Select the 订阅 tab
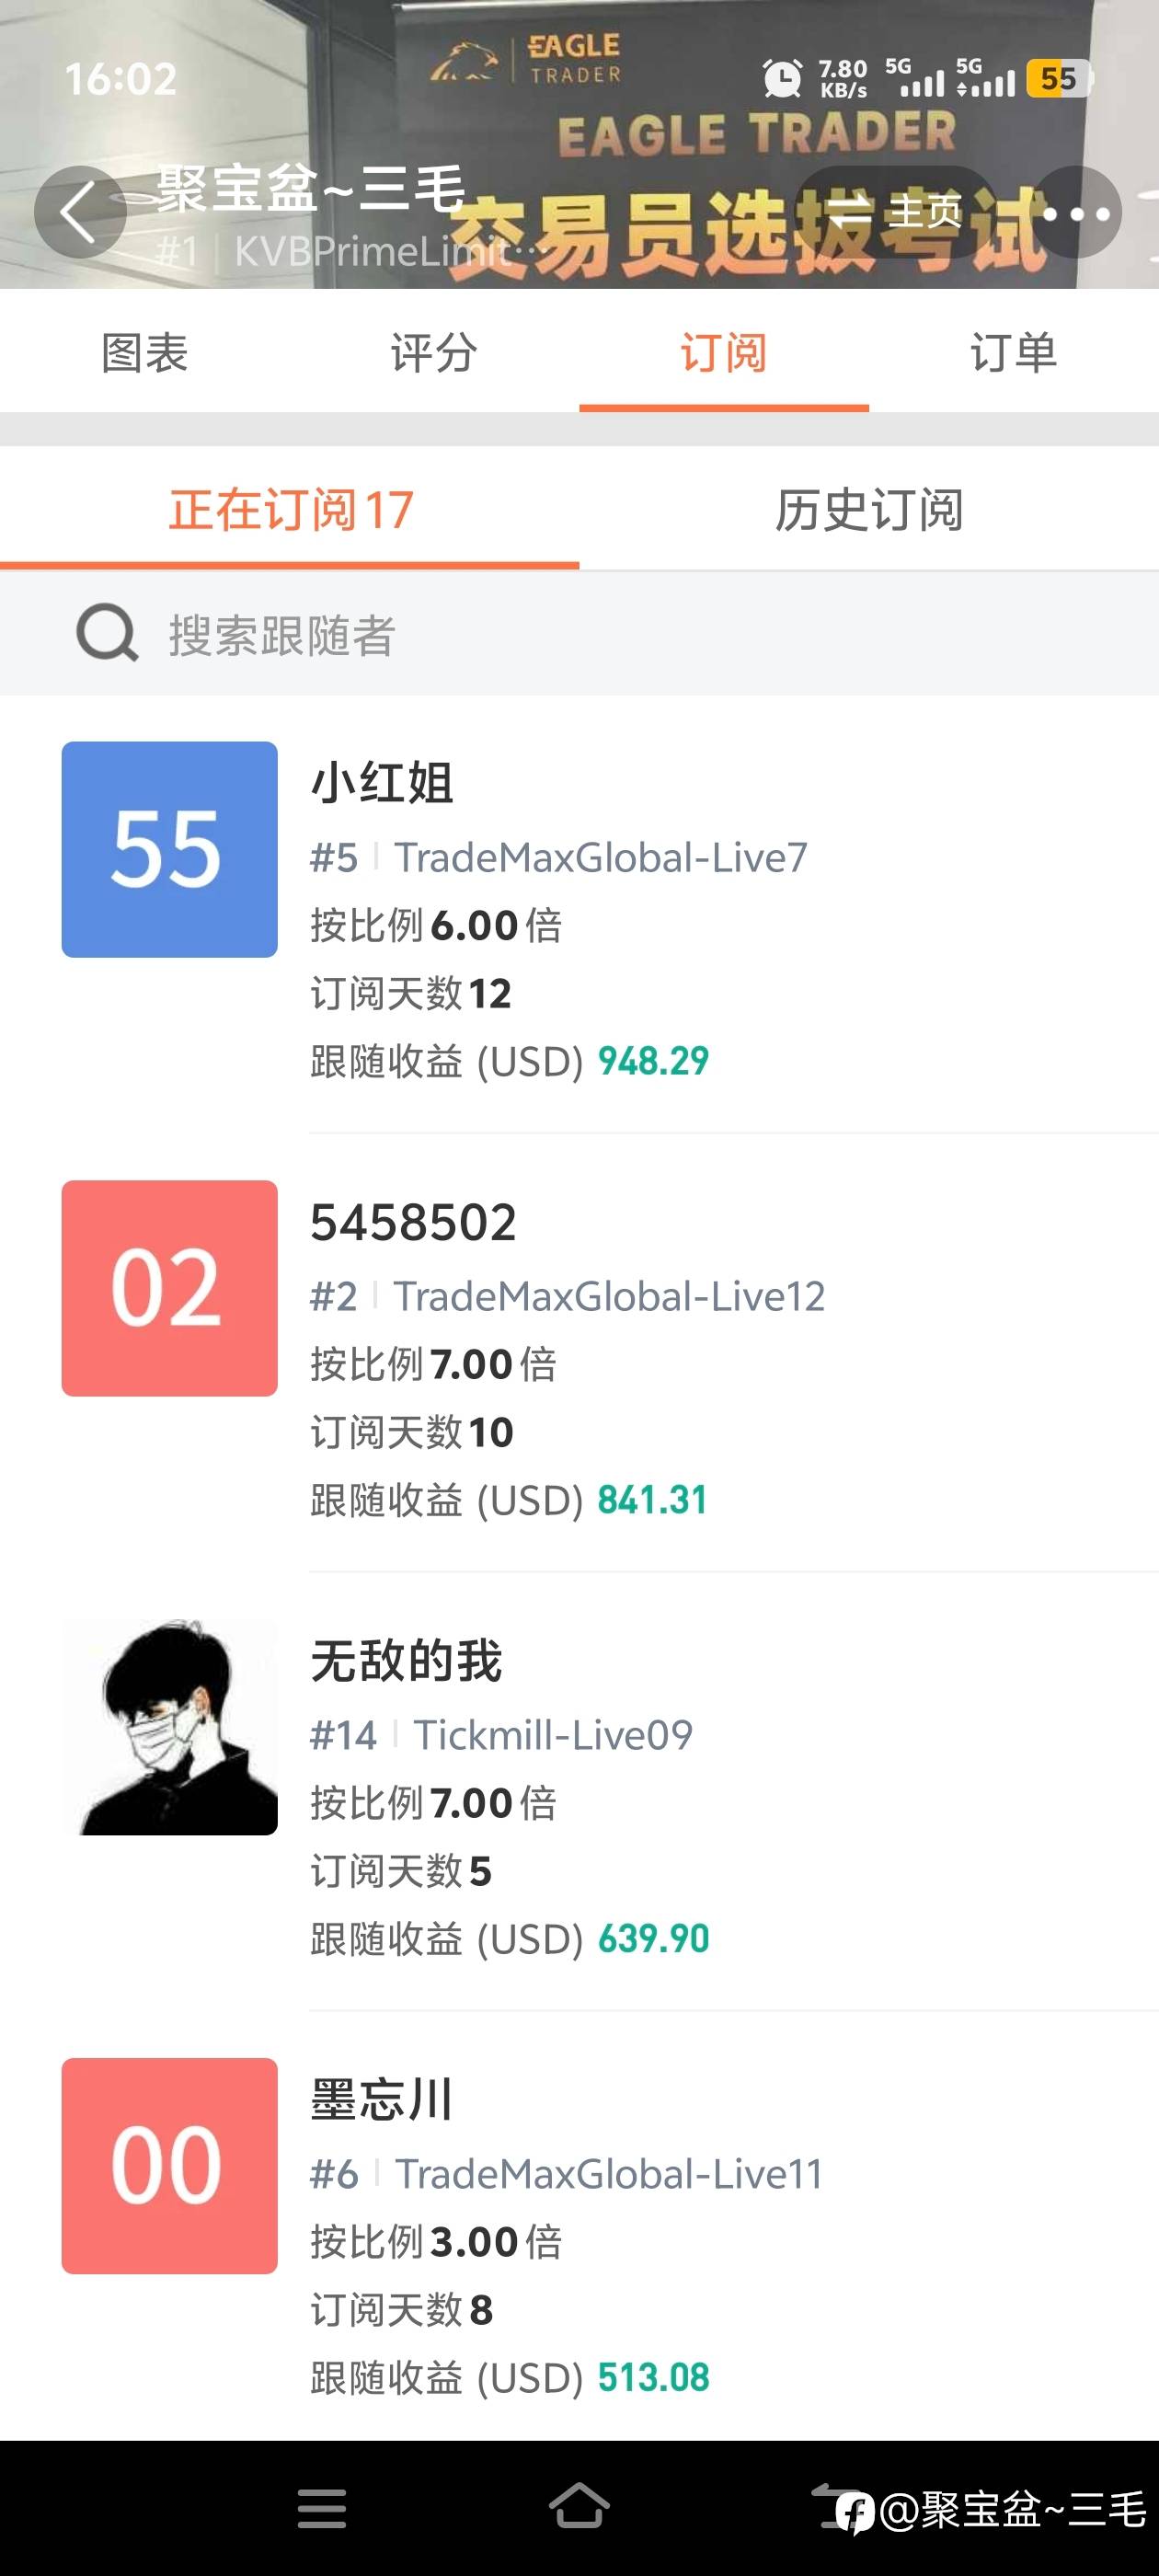1159x2576 pixels. click(x=723, y=353)
